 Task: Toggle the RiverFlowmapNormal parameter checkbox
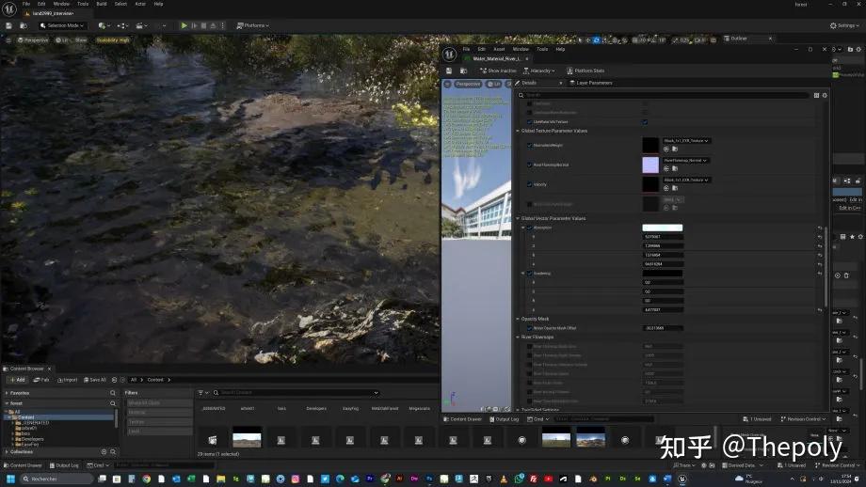tap(529, 165)
